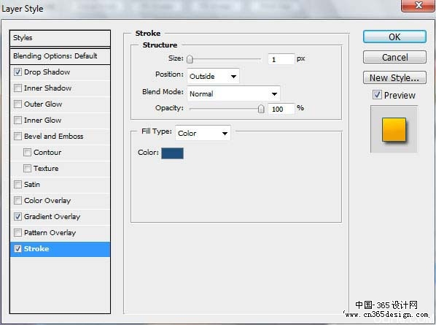Click the Cancel button

point(394,57)
